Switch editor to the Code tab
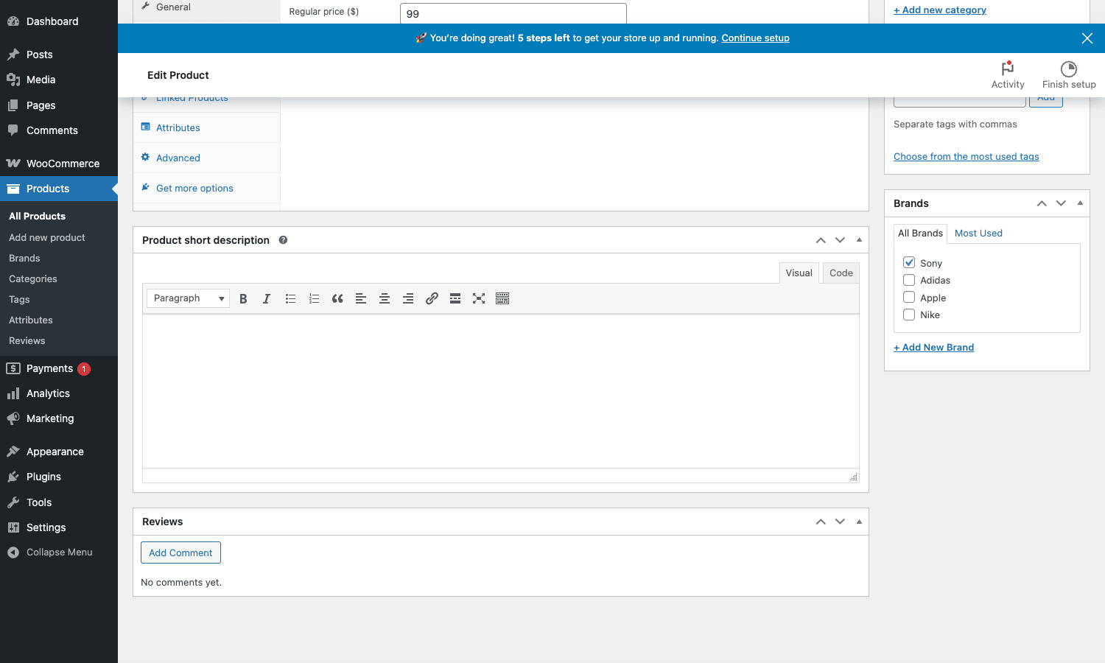The width and height of the screenshot is (1105, 663). coord(841,273)
